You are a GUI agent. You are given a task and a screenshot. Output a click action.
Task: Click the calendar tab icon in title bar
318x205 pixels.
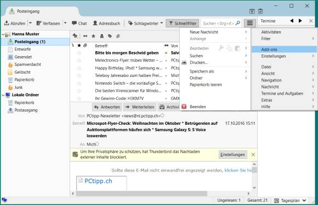pos(252,12)
